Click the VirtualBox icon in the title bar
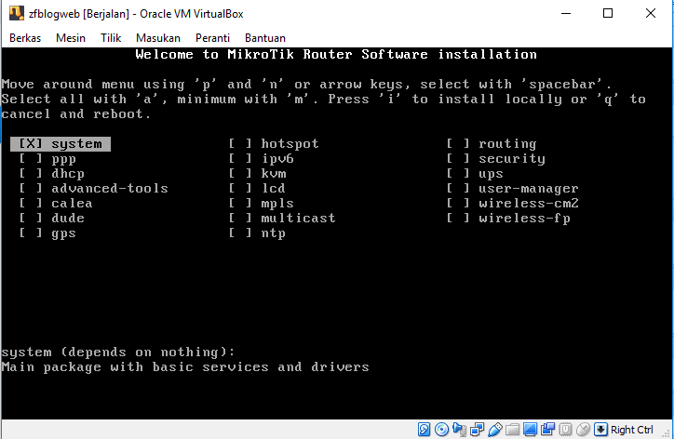This screenshot has width=674, height=439. tap(17, 13)
